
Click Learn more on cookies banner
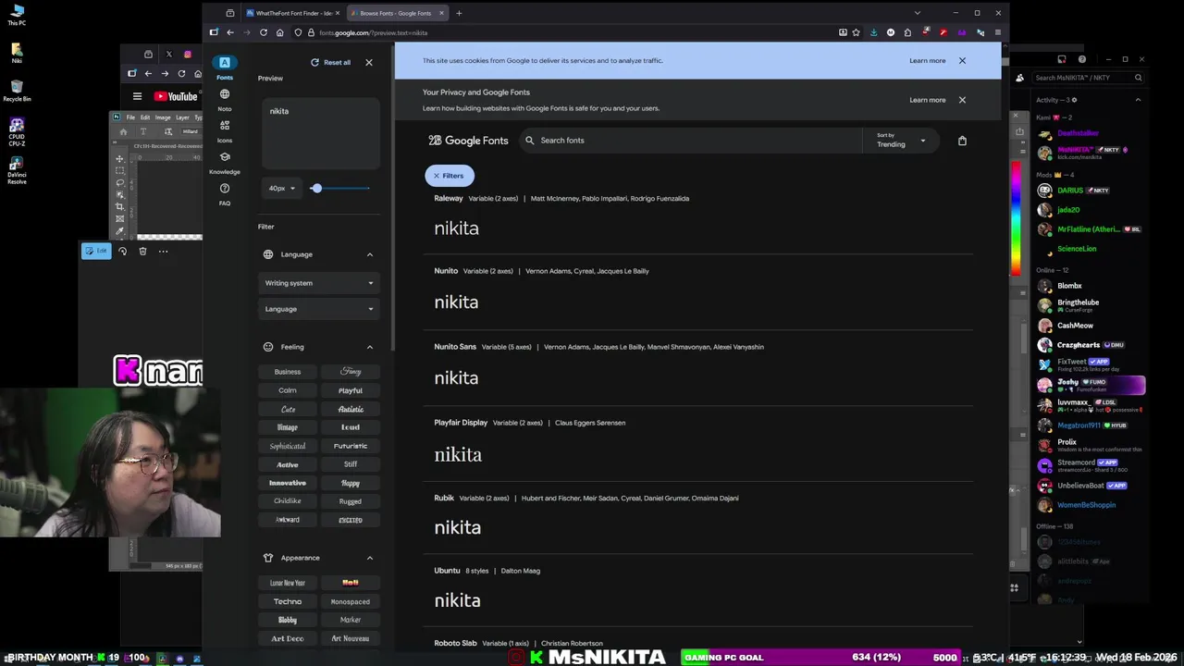(927, 61)
